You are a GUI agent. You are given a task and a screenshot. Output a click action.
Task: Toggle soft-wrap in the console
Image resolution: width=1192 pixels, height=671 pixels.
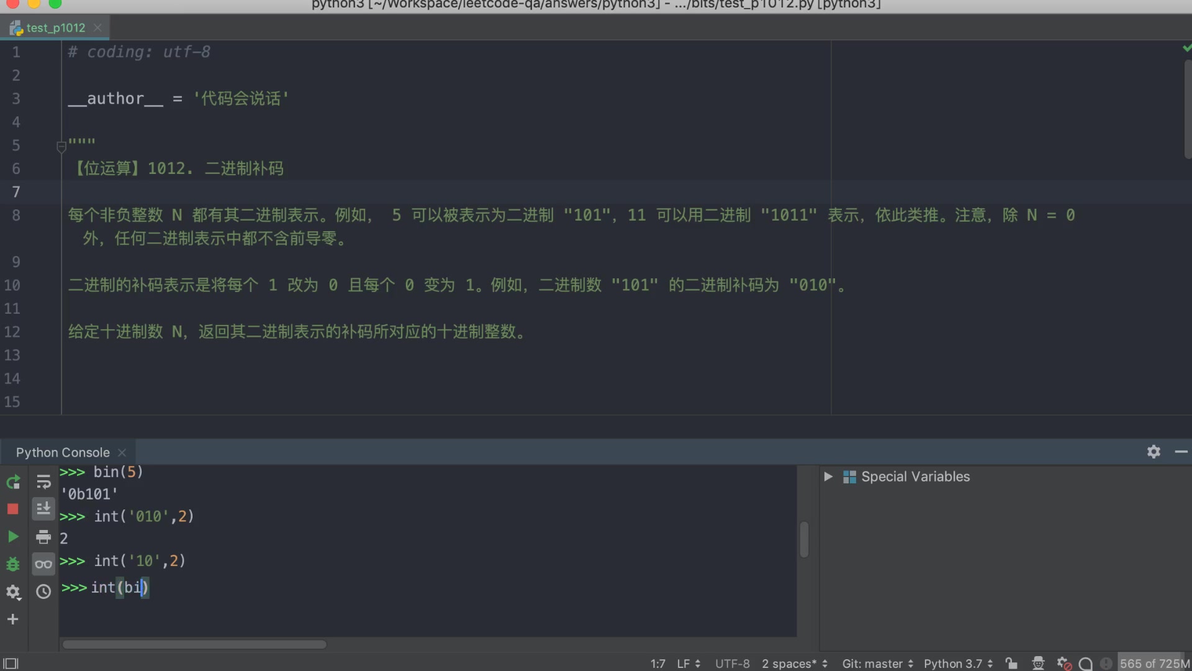(43, 482)
